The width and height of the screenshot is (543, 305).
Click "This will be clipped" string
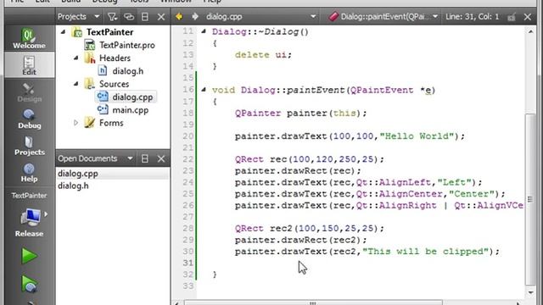(425, 252)
